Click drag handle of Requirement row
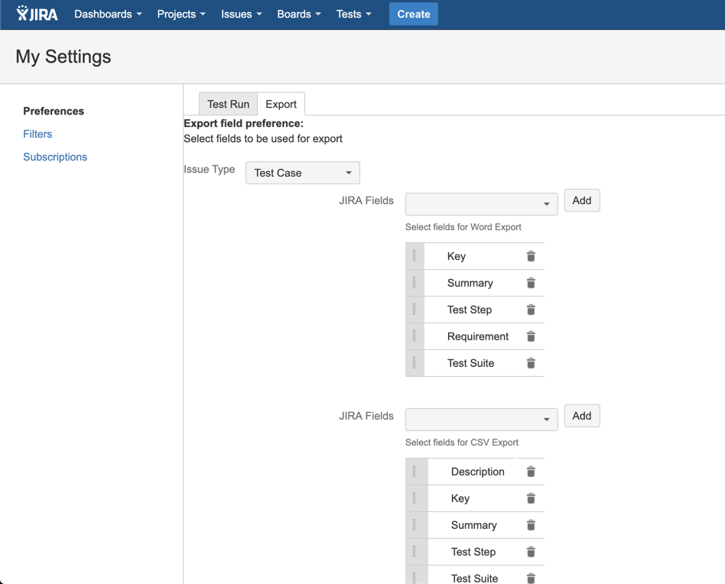This screenshot has width=725, height=584. pos(415,336)
